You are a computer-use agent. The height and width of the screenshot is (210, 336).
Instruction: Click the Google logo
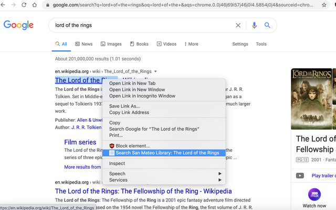(18, 25)
